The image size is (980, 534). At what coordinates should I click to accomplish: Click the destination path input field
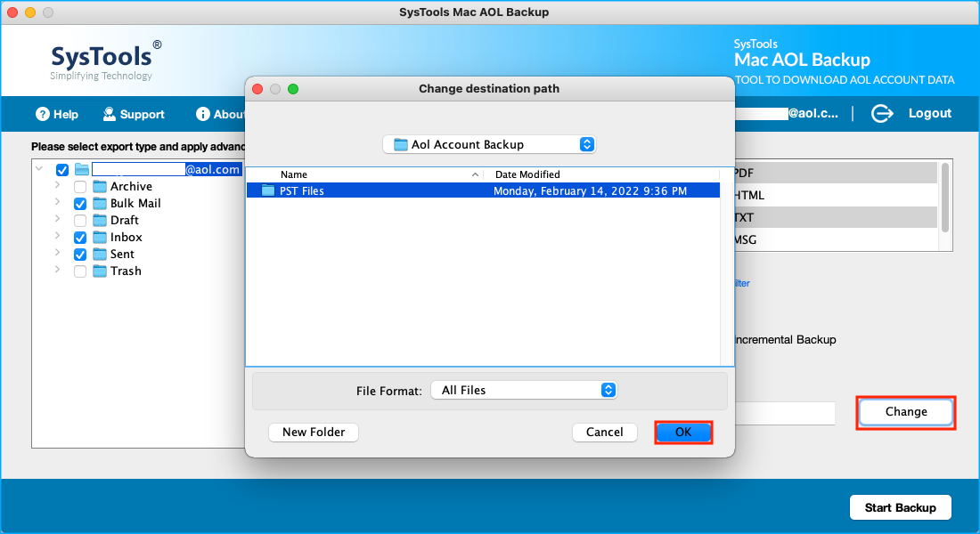coord(785,414)
